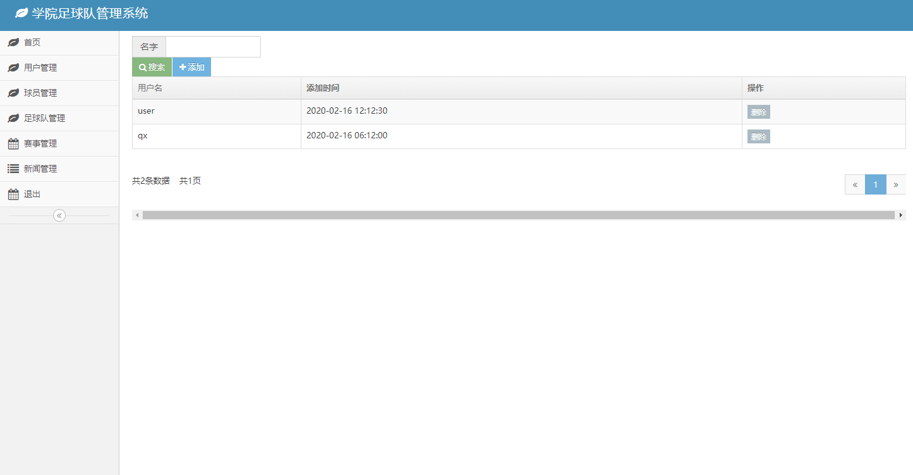Click the 学院足球队管理系统 title
The width and height of the screenshot is (913, 475).
(90, 13)
